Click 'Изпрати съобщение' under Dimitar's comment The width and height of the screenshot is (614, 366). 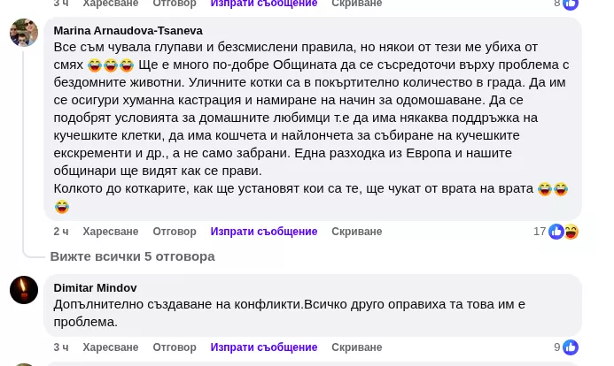pyautogui.click(x=263, y=347)
